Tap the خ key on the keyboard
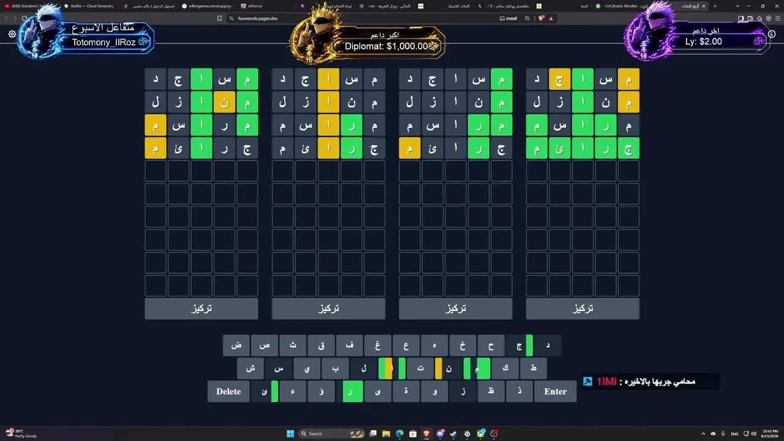The image size is (784, 441). click(x=463, y=345)
